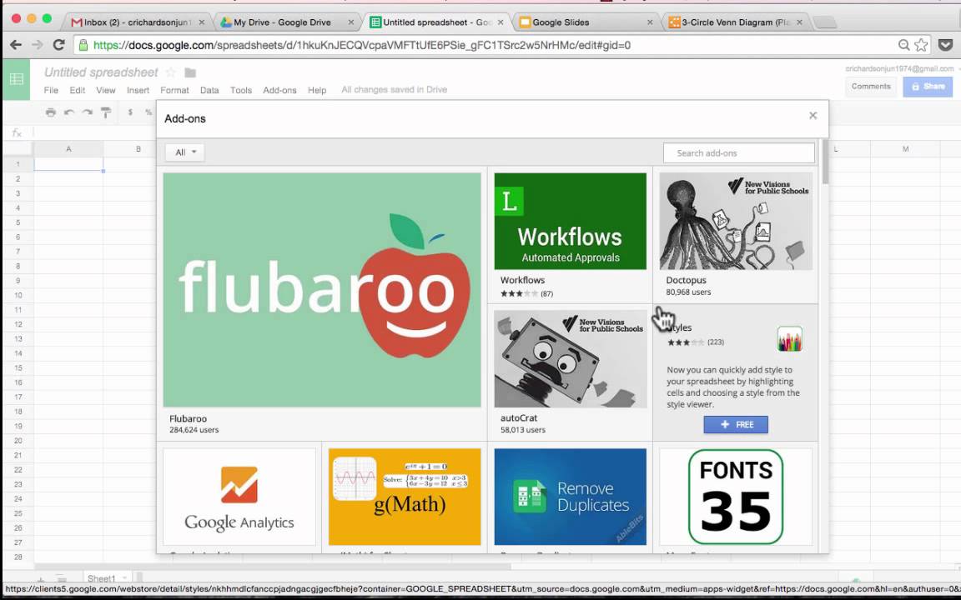
Task: Click the browser forward arrow
Action: pyautogui.click(x=38, y=45)
